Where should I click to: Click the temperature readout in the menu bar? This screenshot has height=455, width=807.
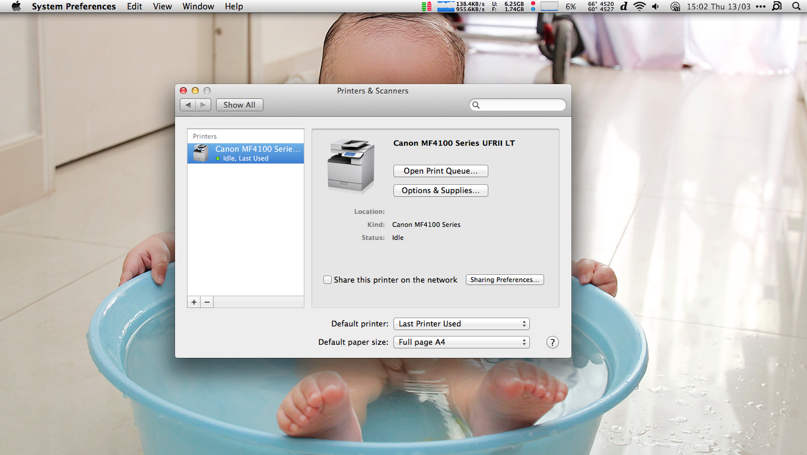(601, 7)
